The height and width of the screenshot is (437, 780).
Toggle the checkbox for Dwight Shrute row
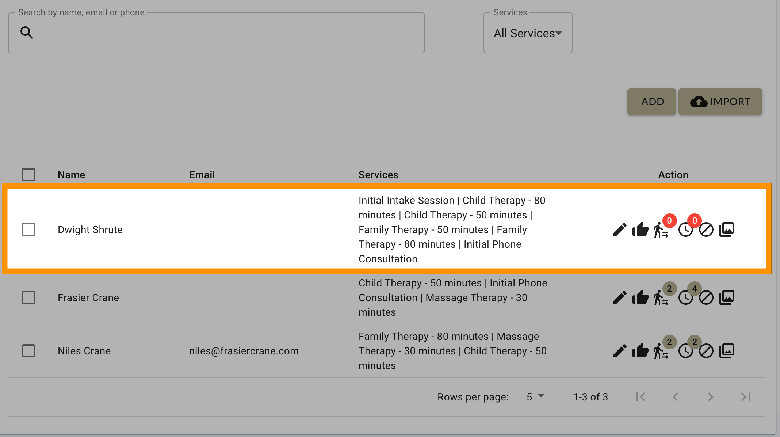(28, 229)
